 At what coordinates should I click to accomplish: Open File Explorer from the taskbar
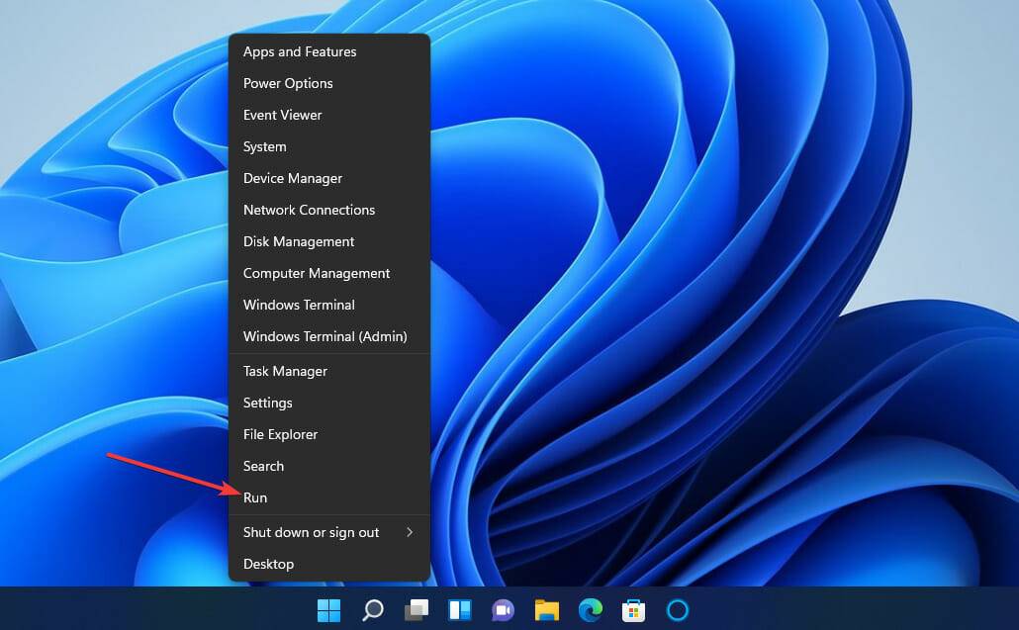coord(546,610)
